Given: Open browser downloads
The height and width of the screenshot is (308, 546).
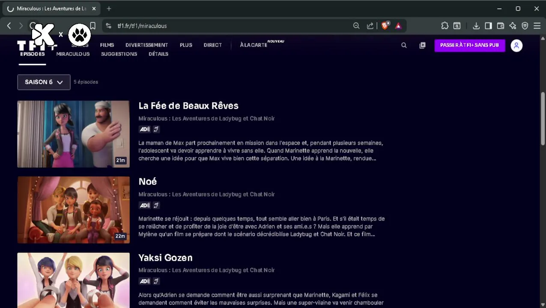Looking at the screenshot, I should pos(476,26).
